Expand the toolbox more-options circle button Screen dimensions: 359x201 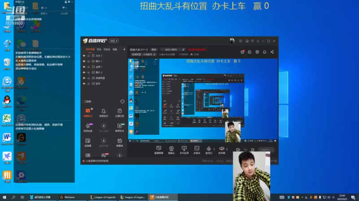(x=123, y=101)
